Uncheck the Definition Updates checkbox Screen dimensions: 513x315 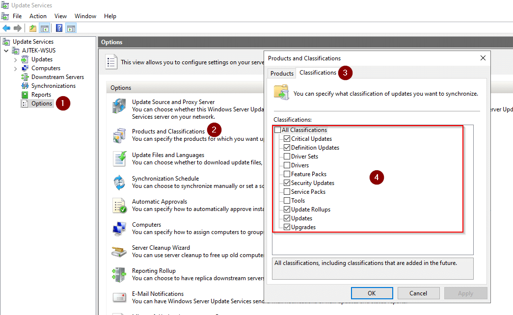coord(287,148)
